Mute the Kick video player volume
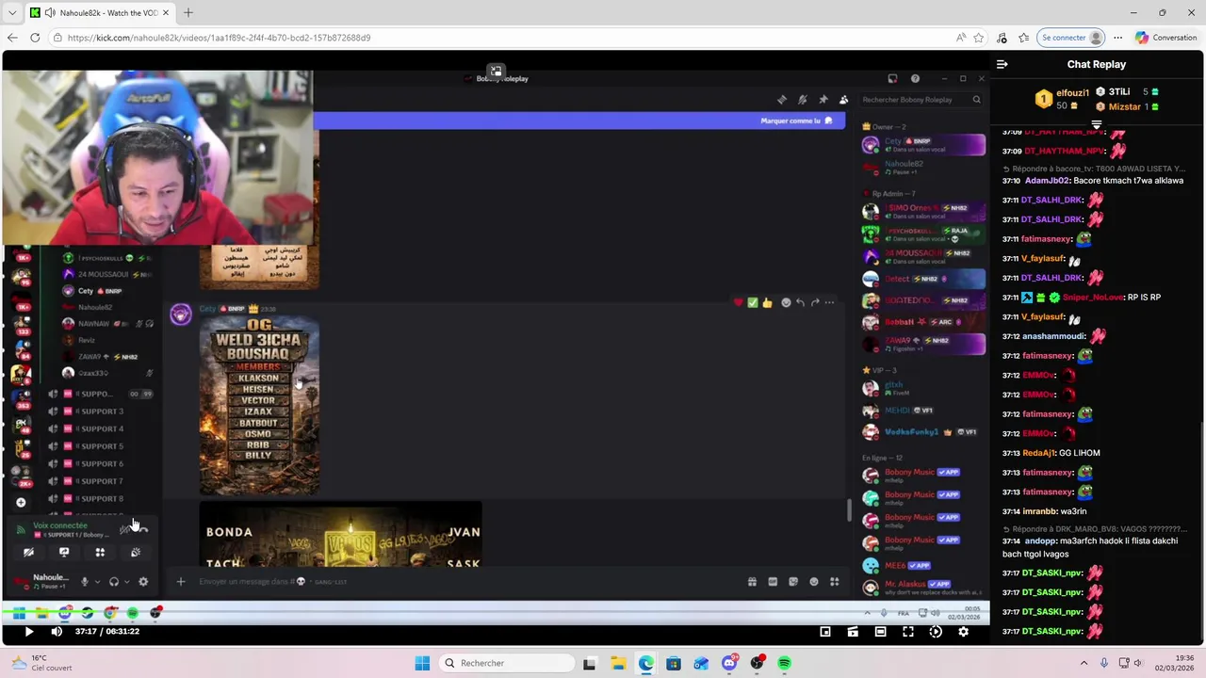This screenshot has height=678, width=1206. 57,632
